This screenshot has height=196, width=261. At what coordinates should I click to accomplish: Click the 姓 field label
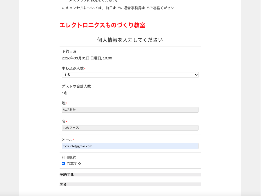tap(64, 103)
